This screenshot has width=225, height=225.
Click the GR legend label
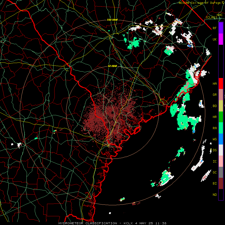coord(214,95)
